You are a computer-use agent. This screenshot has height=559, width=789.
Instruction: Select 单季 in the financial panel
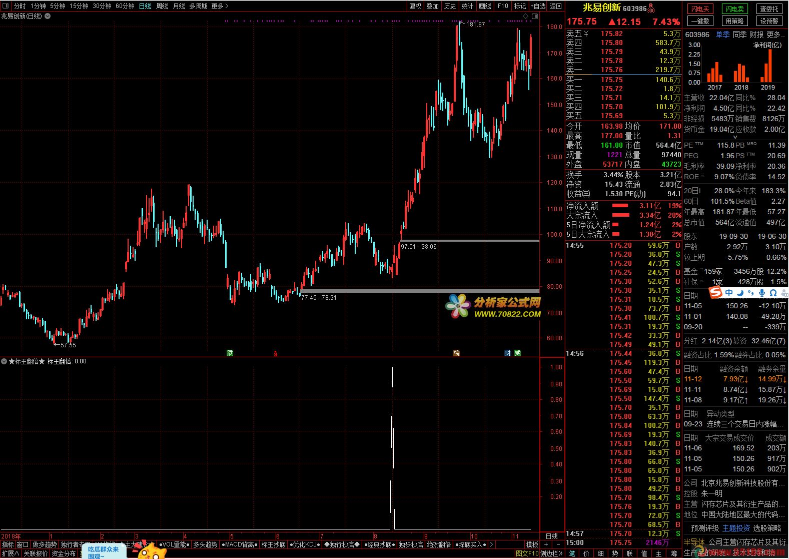coord(722,35)
